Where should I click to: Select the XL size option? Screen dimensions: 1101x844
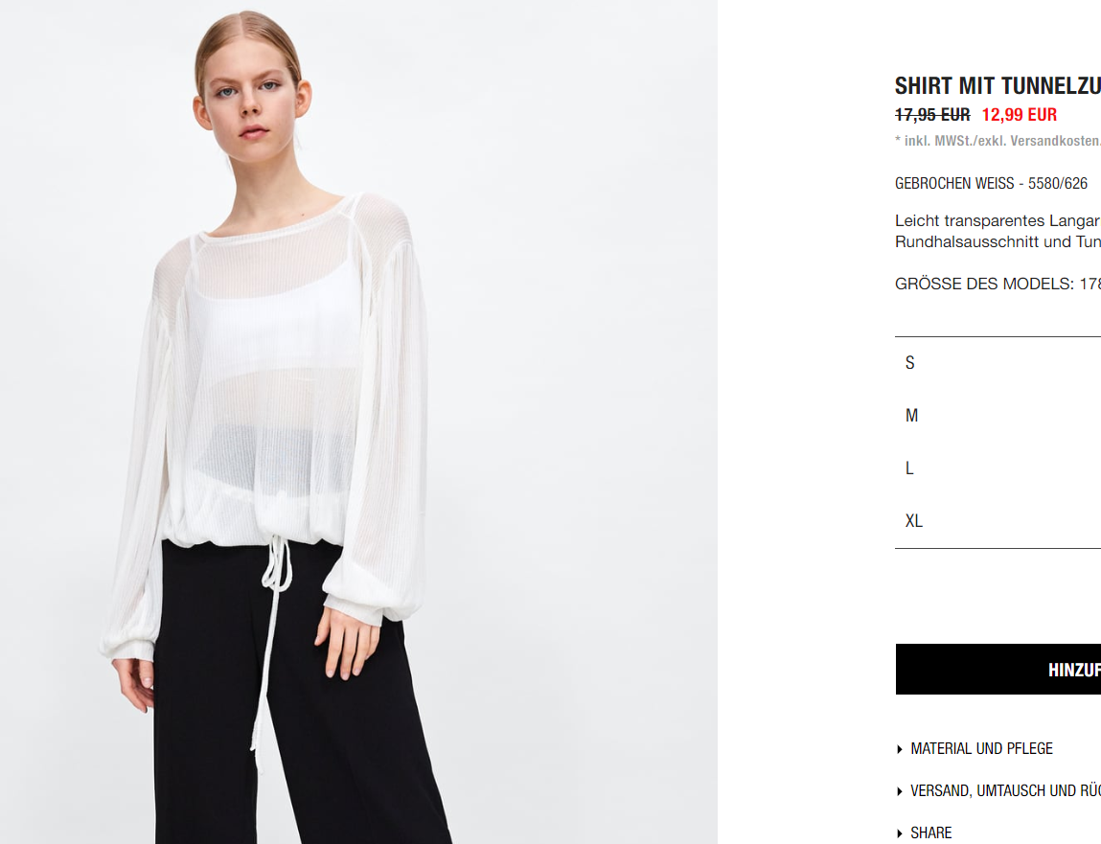point(998,521)
